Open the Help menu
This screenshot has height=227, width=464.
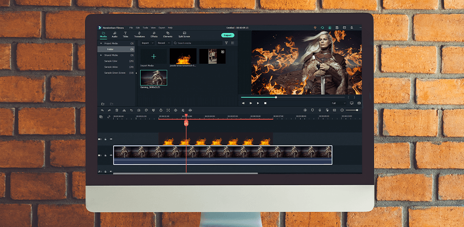click(170, 28)
